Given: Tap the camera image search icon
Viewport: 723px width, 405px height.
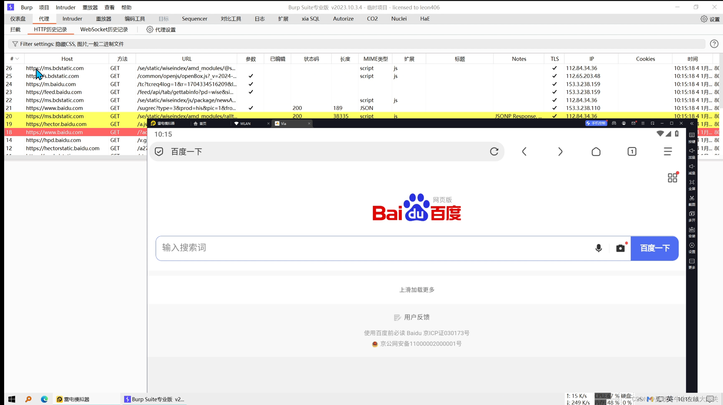Looking at the screenshot, I should coord(620,248).
